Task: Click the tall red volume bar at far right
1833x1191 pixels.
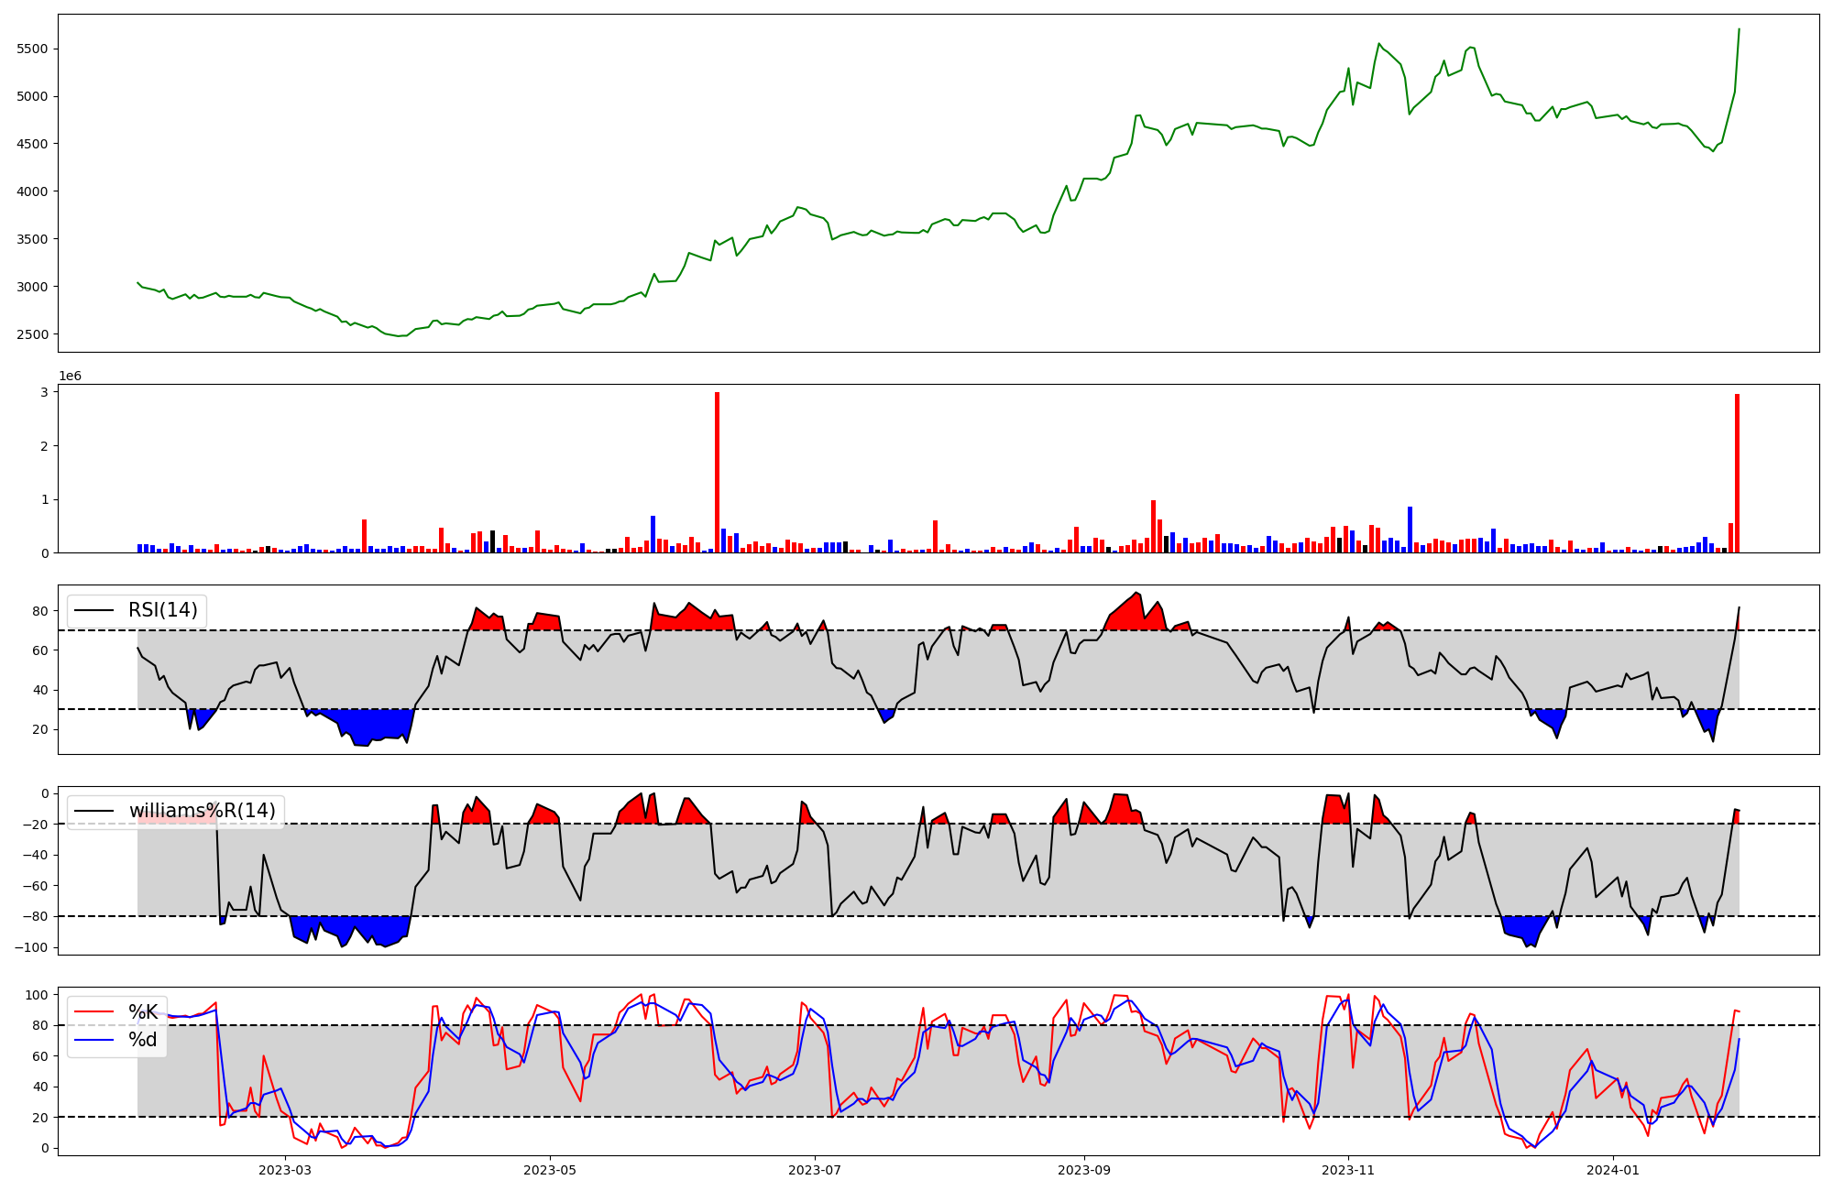Action: [x=1737, y=473]
